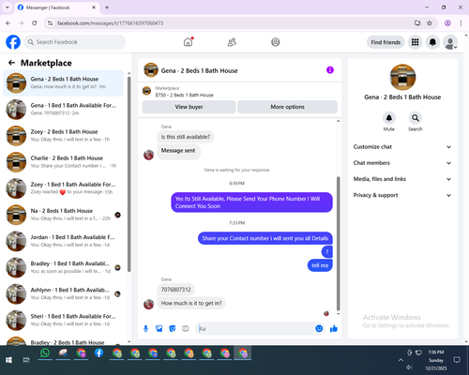The height and width of the screenshot is (375, 469).
Task: Click the Find friends button
Action: point(386,42)
